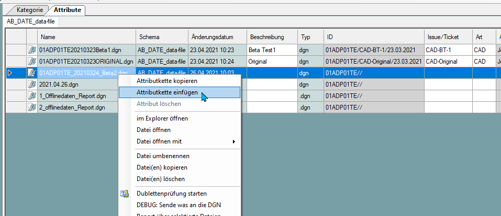This screenshot has height=216, width=501.
Task: Click file icon of 01ADP01TE_20210324_Beta2.dgn row
Action: (32, 73)
